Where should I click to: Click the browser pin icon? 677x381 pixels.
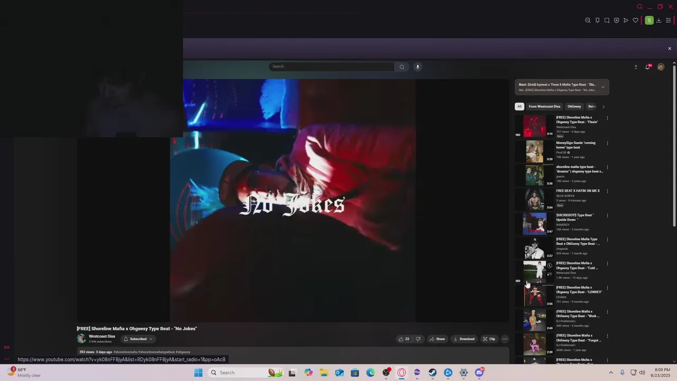[597, 21]
